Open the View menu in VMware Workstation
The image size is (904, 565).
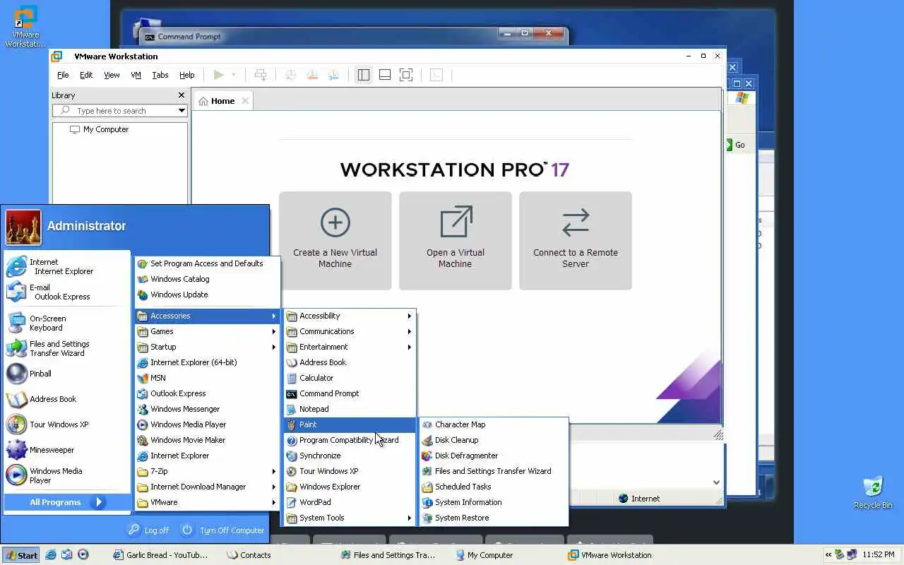point(112,75)
